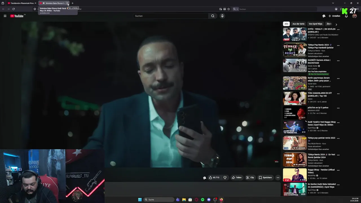
Task: Open options for TÜM ZAMANLARIN EN HİT
Action: [x=338, y=94]
